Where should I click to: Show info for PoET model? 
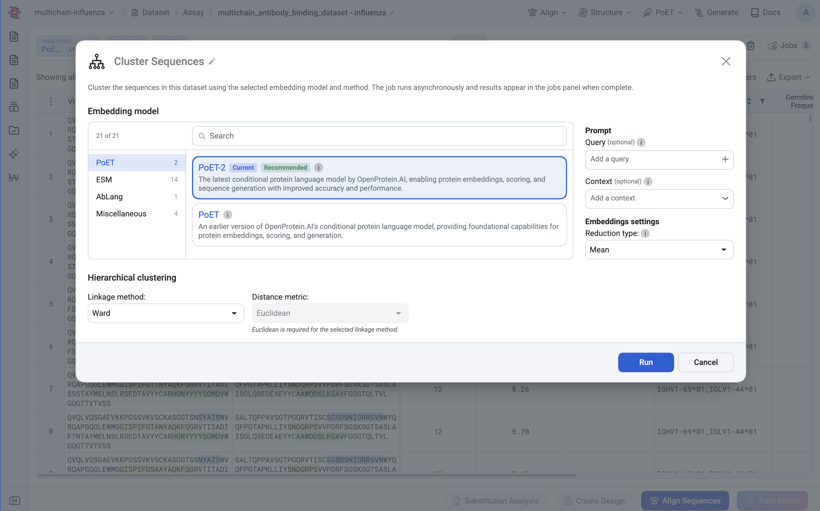228,215
